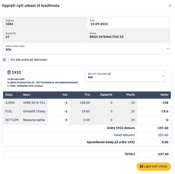Click the Kode column header
This screenshot has width=175, height=174.
pyautogui.click(x=9, y=95)
